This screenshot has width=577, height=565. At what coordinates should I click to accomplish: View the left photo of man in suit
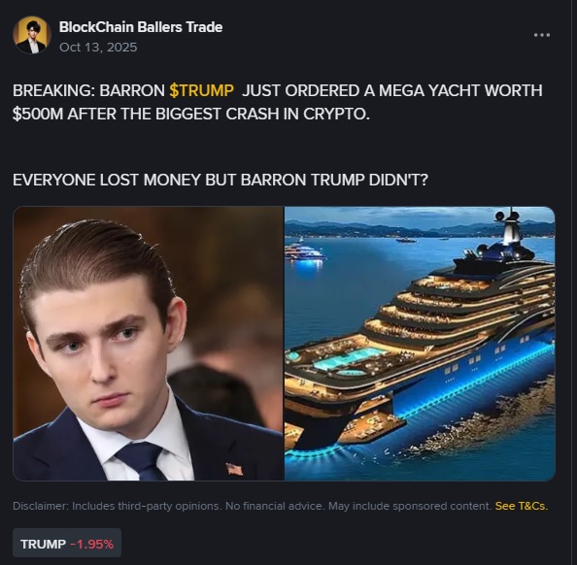149,344
